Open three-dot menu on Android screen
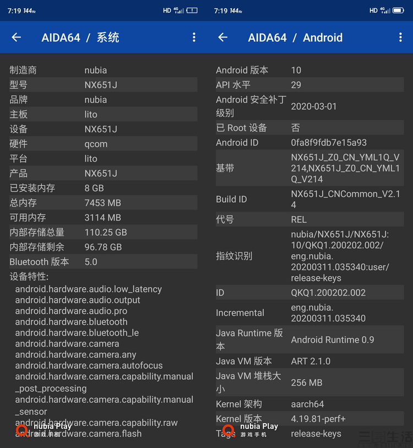413x448 pixels. [x=400, y=37]
